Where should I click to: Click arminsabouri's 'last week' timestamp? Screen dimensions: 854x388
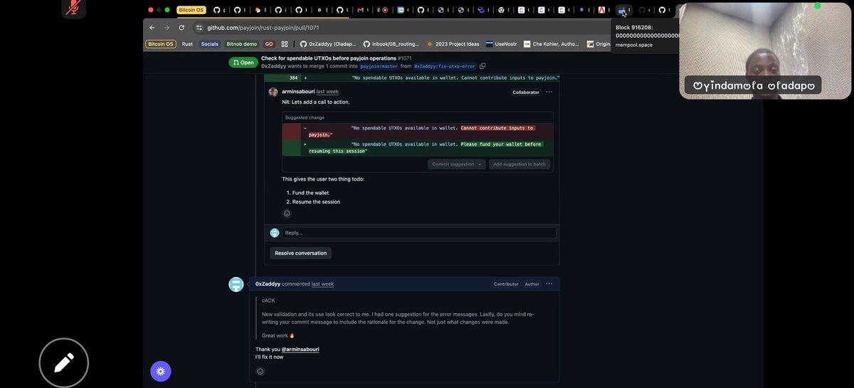pyautogui.click(x=327, y=92)
